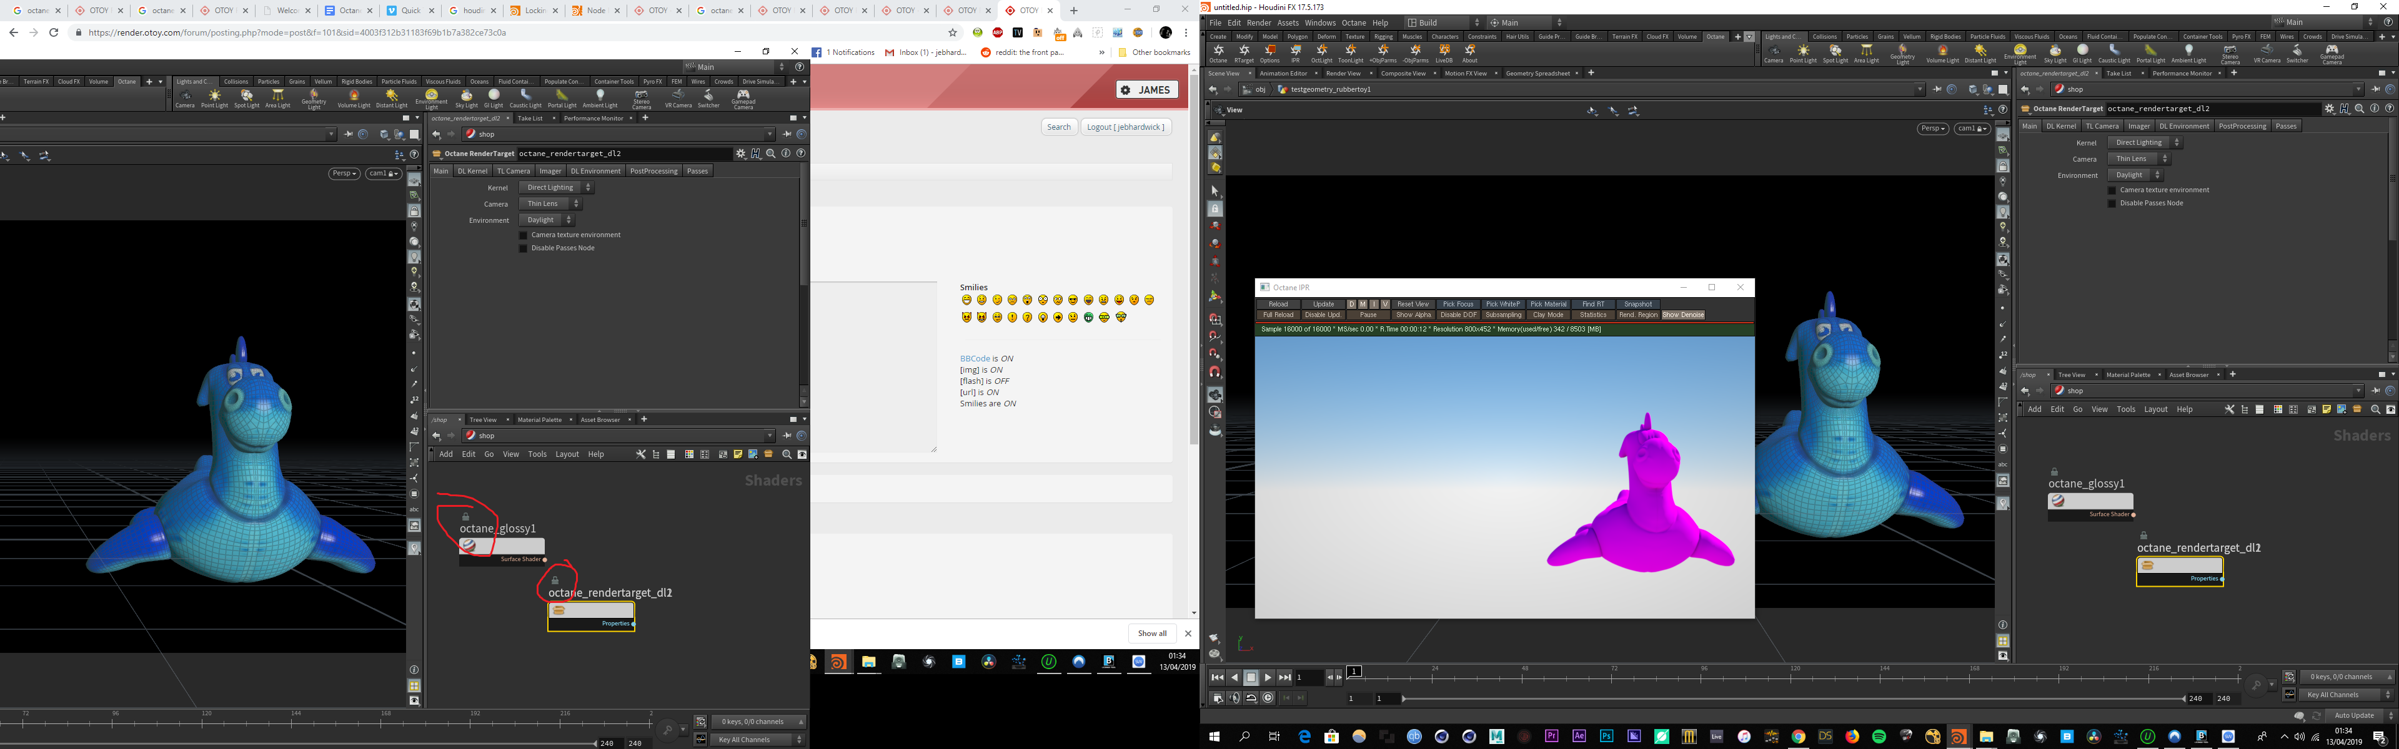Enable Camera texture environment checkbox in right panel
The height and width of the screenshot is (749, 2399).
[2112, 190]
